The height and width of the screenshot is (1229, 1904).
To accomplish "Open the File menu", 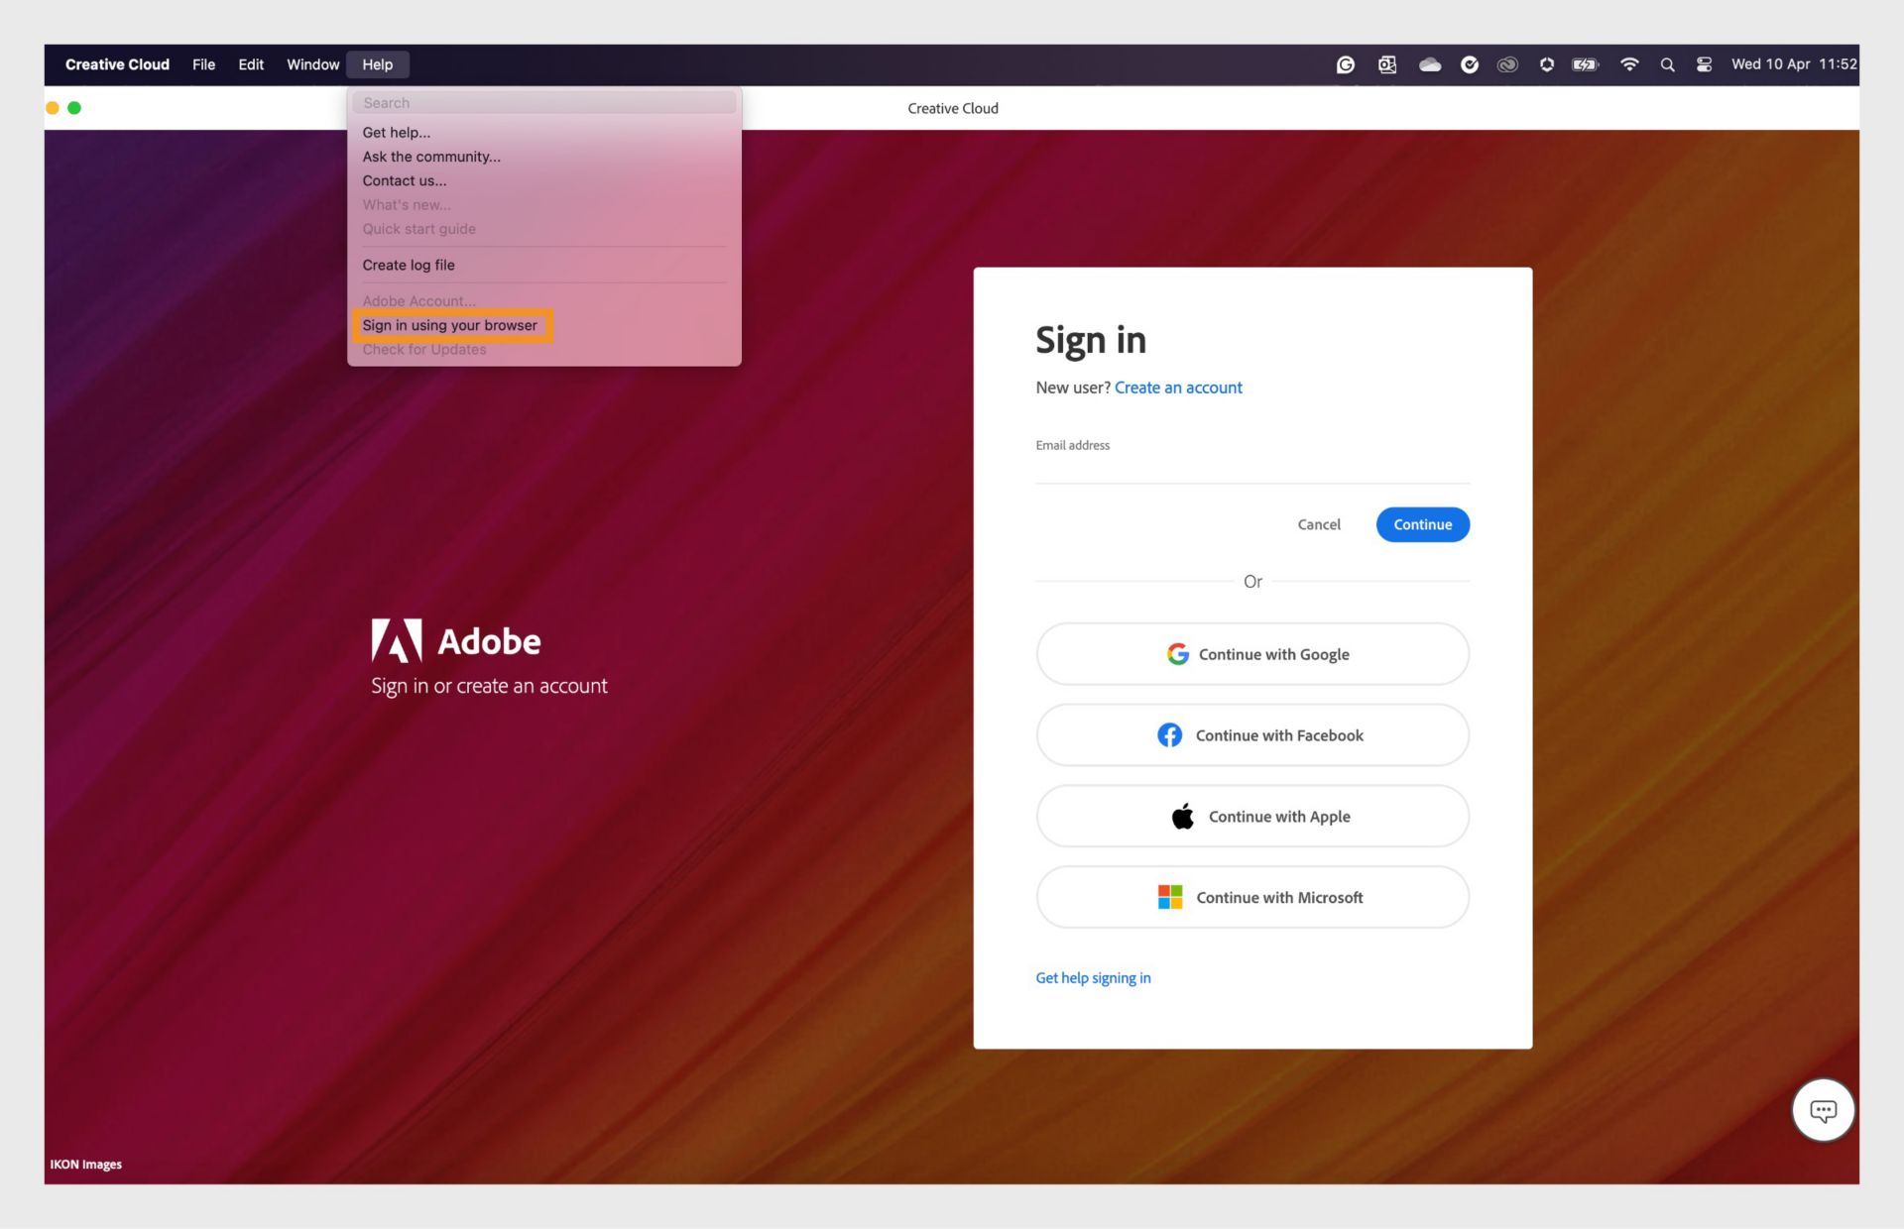I will click(x=203, y=64).
